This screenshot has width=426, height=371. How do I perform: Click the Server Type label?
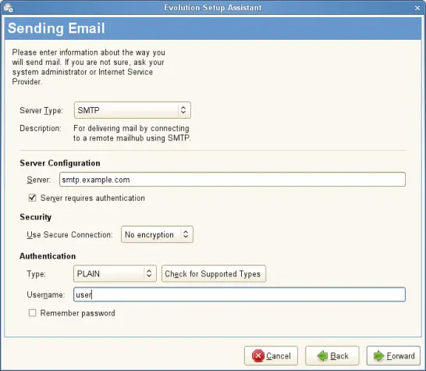point(41,110)
